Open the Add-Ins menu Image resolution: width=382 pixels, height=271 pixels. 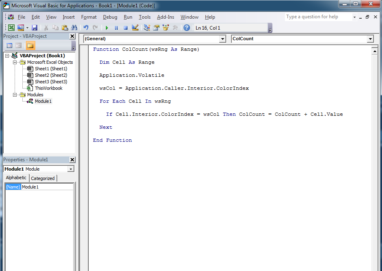(x=166, y=17)
